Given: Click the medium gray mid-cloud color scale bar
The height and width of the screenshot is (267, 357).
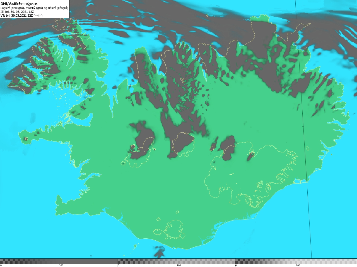Looking at the screenshot, I should 176,261.
